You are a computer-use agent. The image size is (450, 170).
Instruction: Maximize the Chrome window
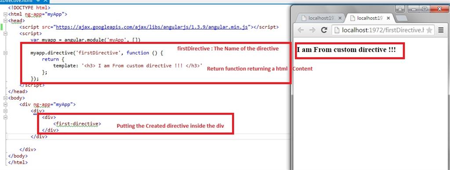pyautogui.click(x=425, y=9)
